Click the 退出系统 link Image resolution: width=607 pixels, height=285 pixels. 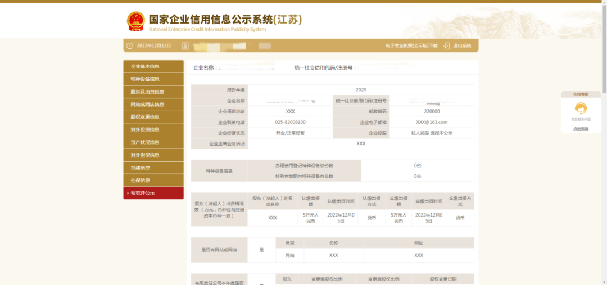click(462, 45)
